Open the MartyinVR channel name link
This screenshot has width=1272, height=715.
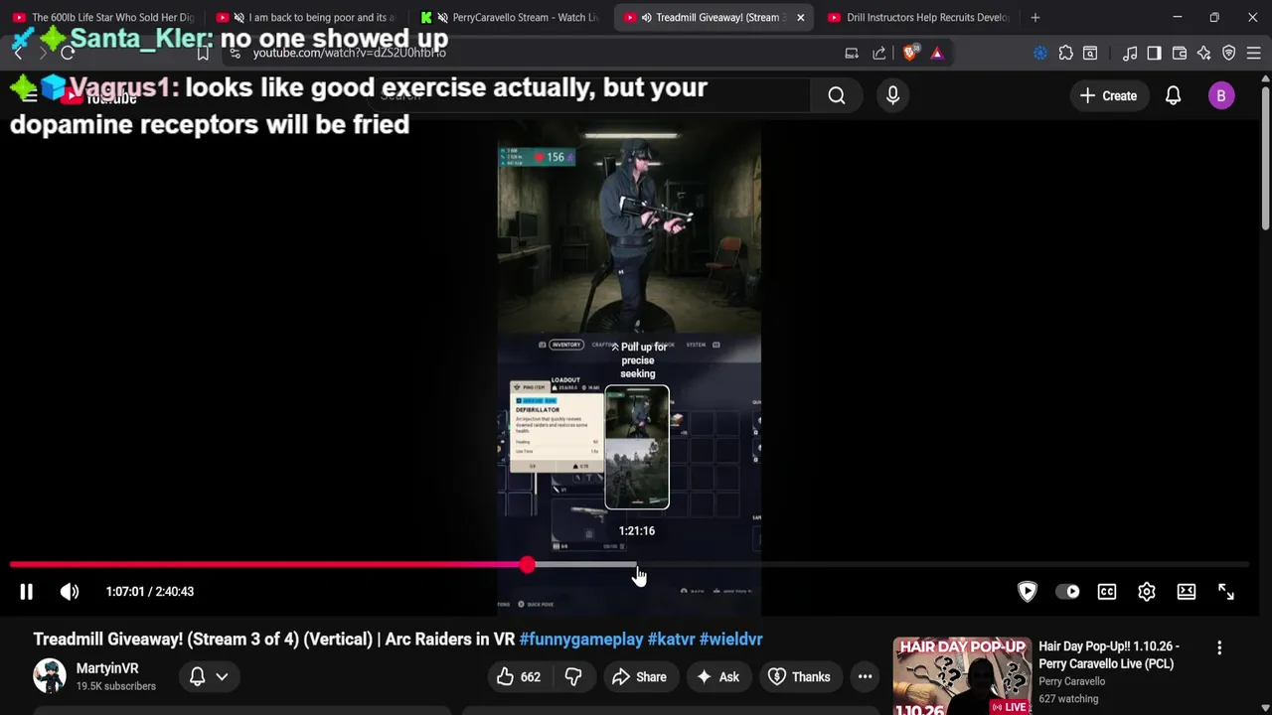click(x=107, y=668)
